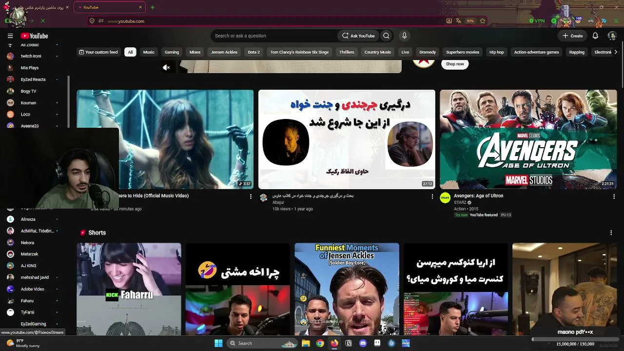Open the Avengers: Age of Ultron title link
The image size is (624, 351).
click(479, 196)
